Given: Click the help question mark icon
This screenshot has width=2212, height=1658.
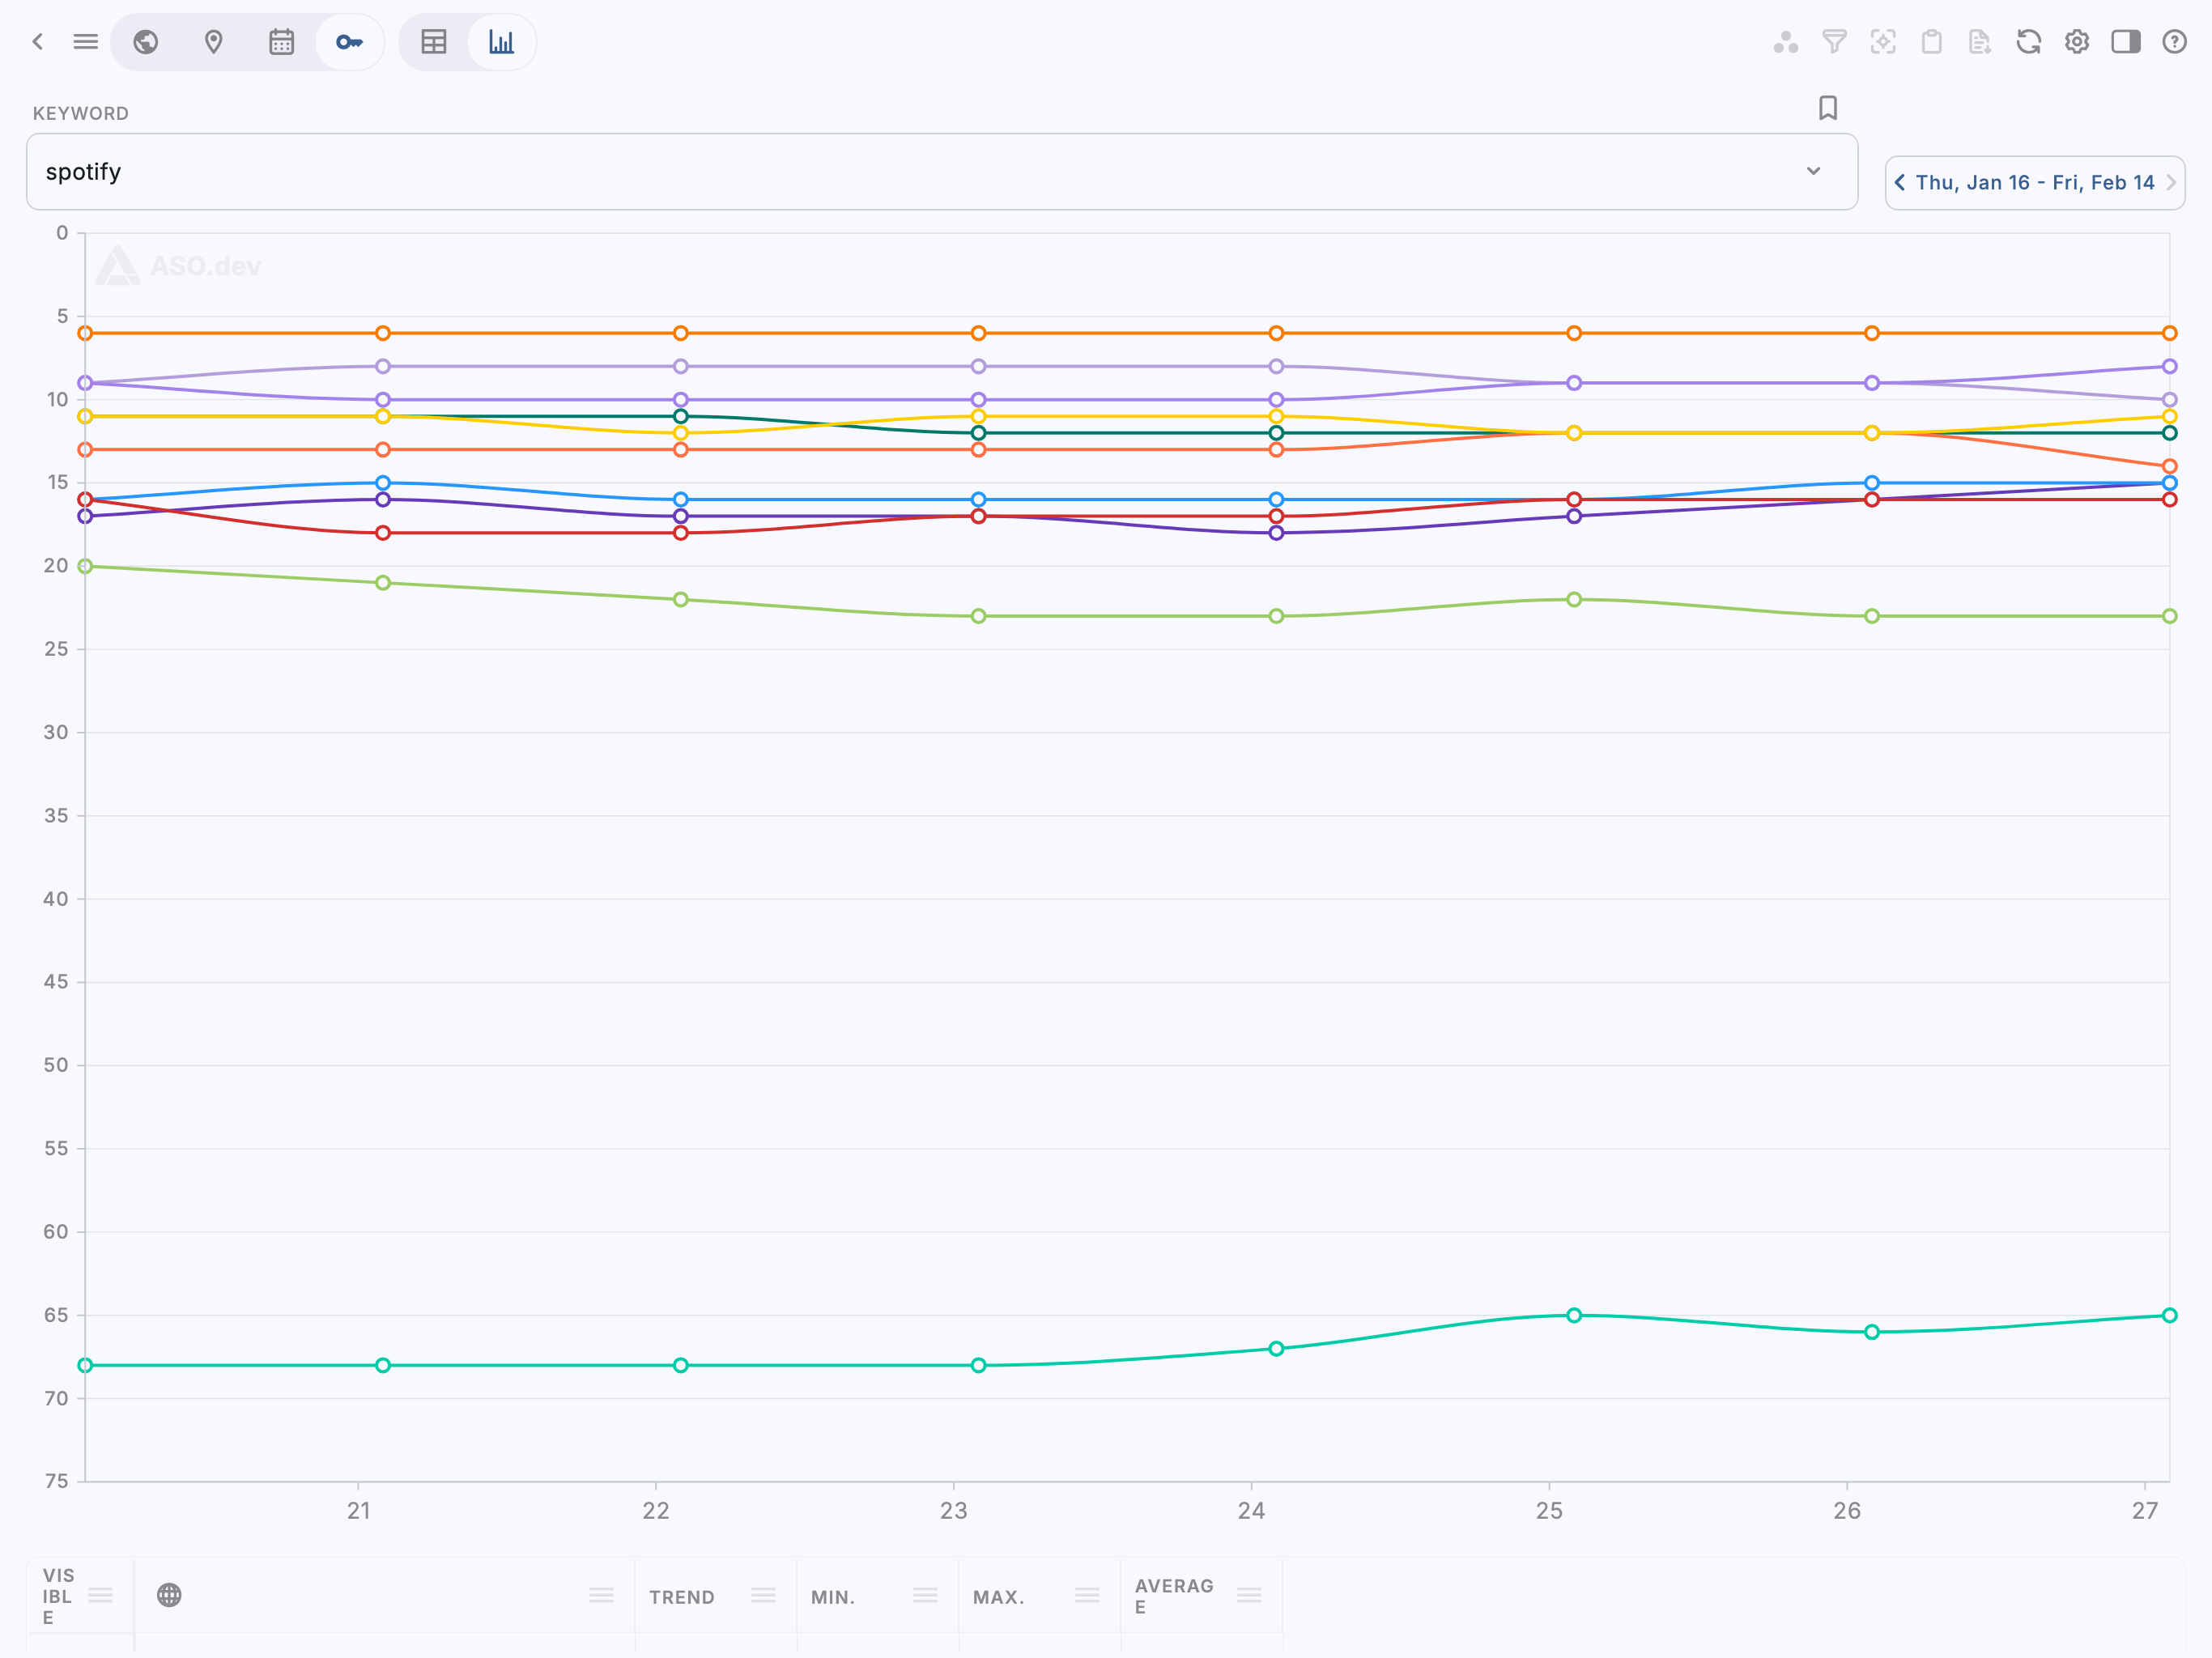Looking at the screenshot, I should coord(2174,42).
